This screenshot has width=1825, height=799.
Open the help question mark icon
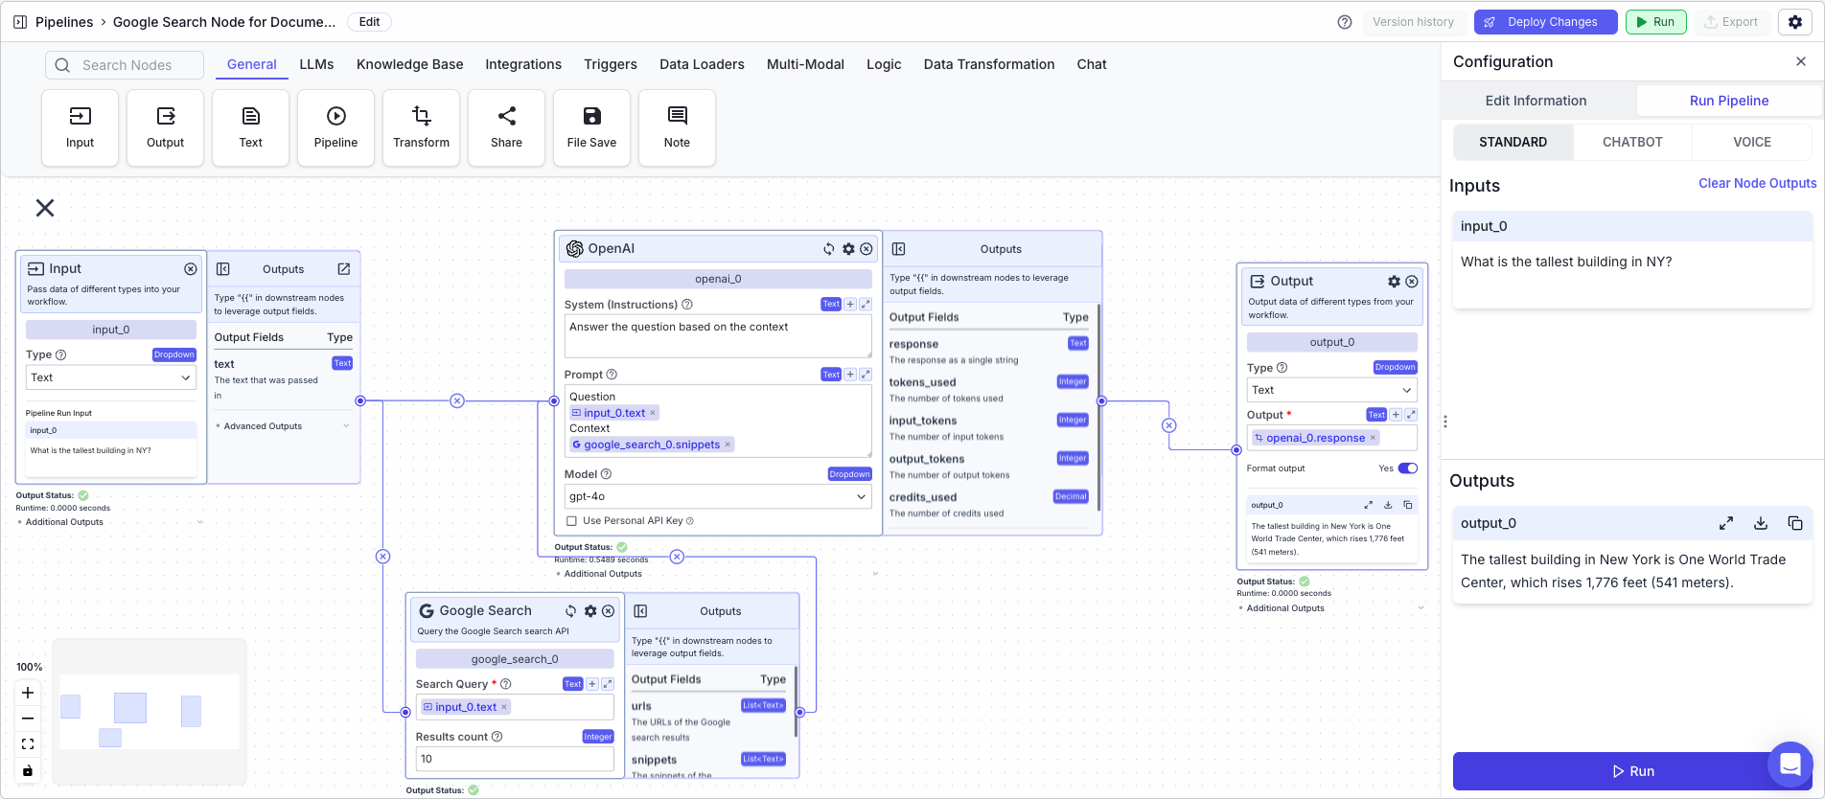1345,22
